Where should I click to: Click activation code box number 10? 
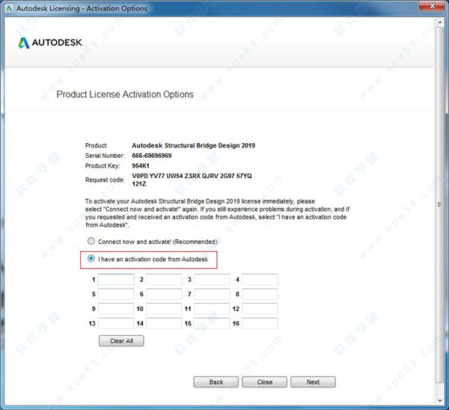164,309
